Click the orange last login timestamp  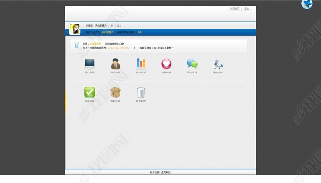[119, 48]
